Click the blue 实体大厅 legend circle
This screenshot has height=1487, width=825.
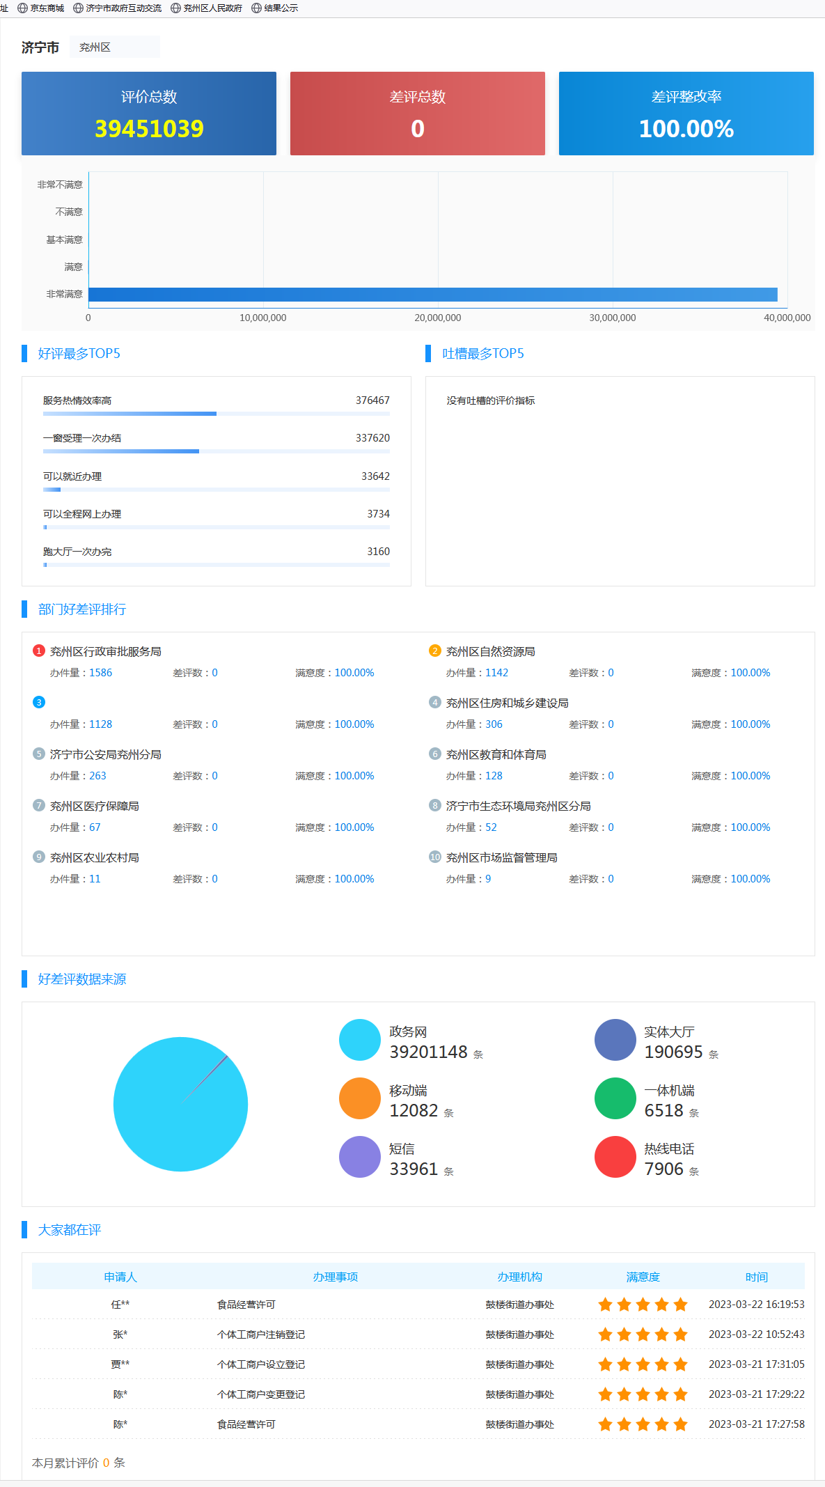615,1040
